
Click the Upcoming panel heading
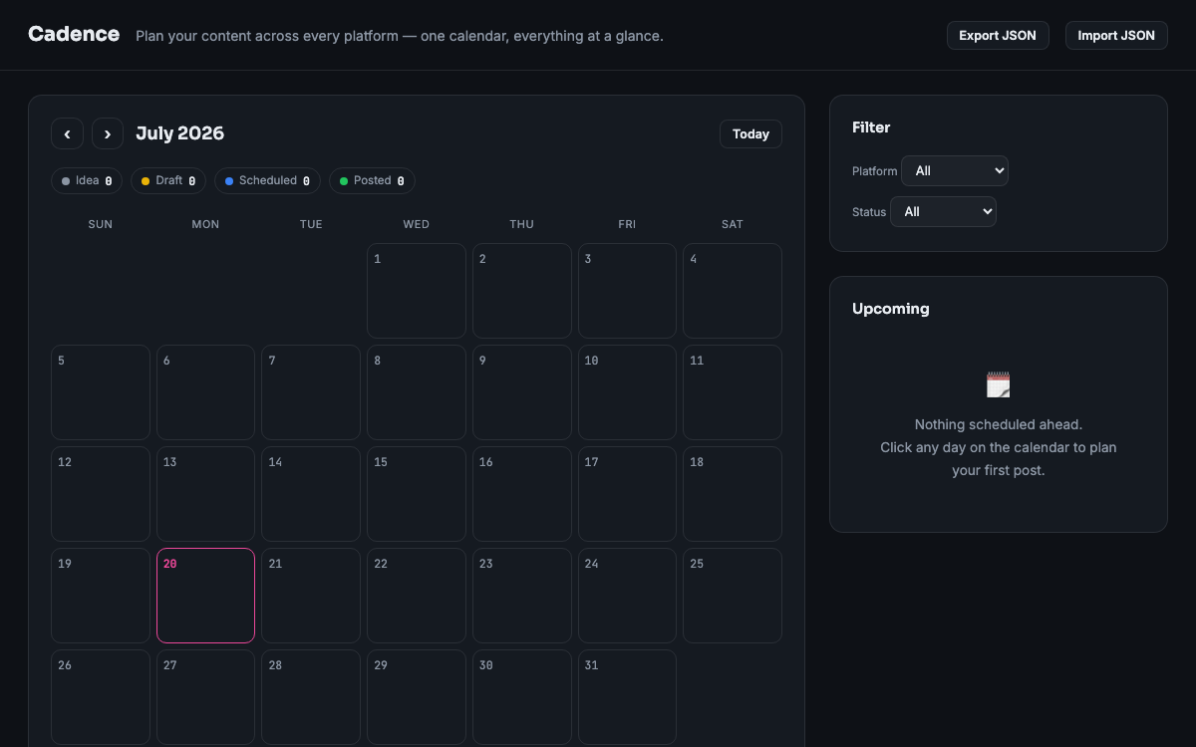[891, 309]
